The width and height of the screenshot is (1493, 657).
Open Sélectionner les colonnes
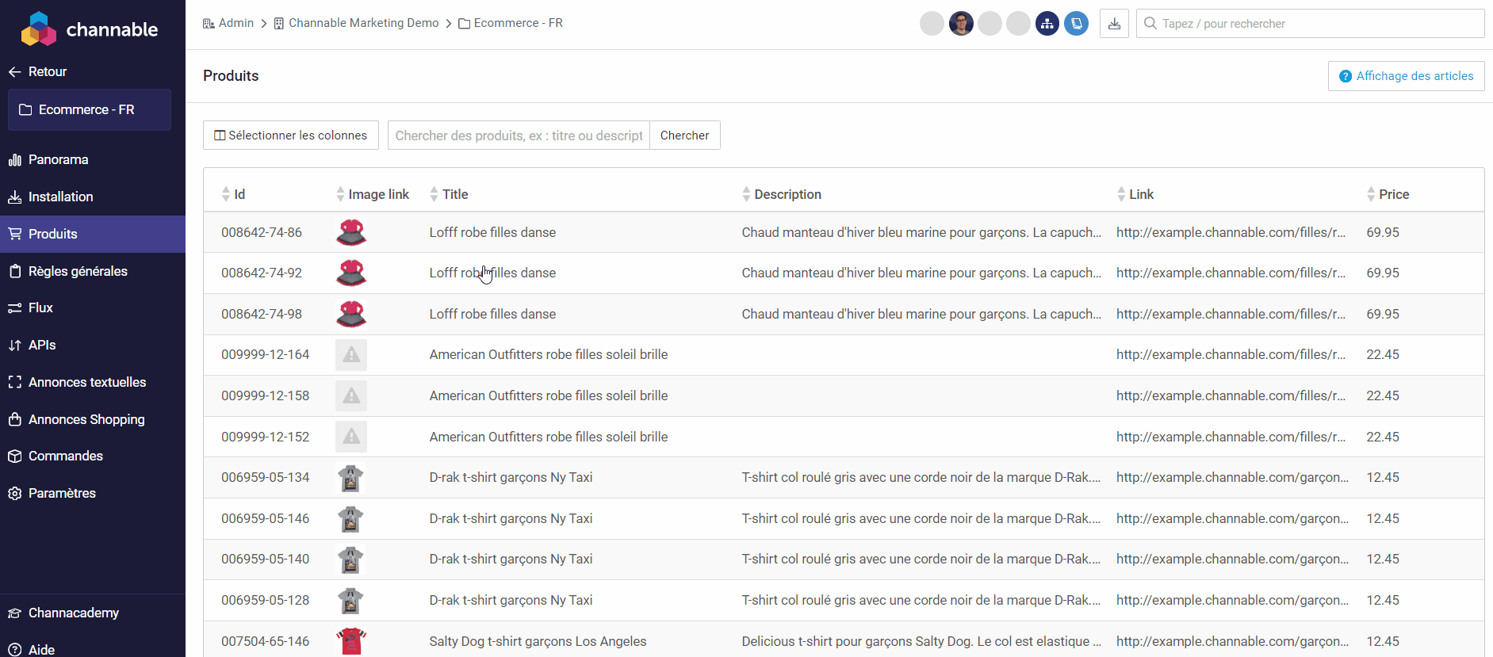[x=291, y=135]
